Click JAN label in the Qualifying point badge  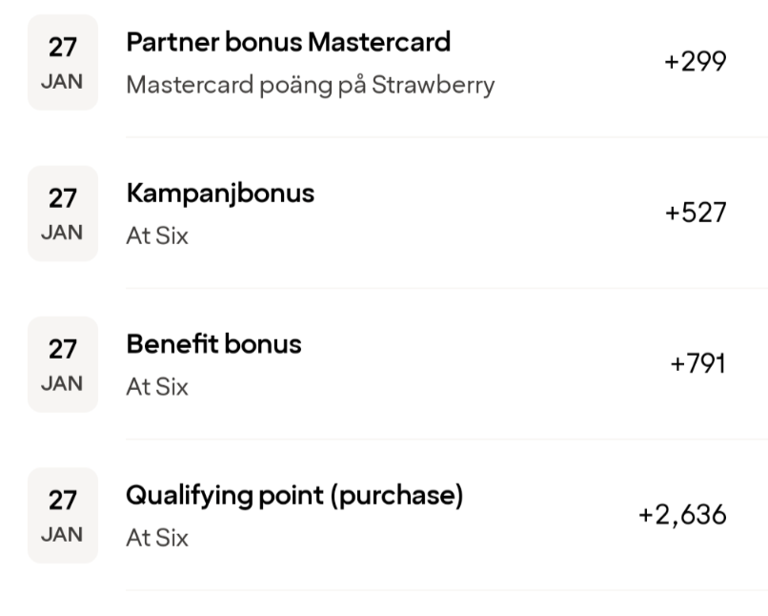[x=62, y=533]
